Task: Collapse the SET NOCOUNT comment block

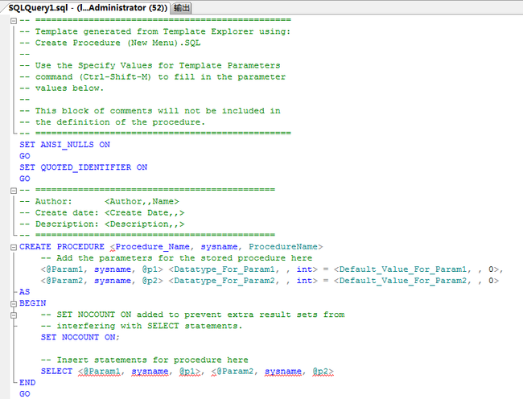Action: 14,315
